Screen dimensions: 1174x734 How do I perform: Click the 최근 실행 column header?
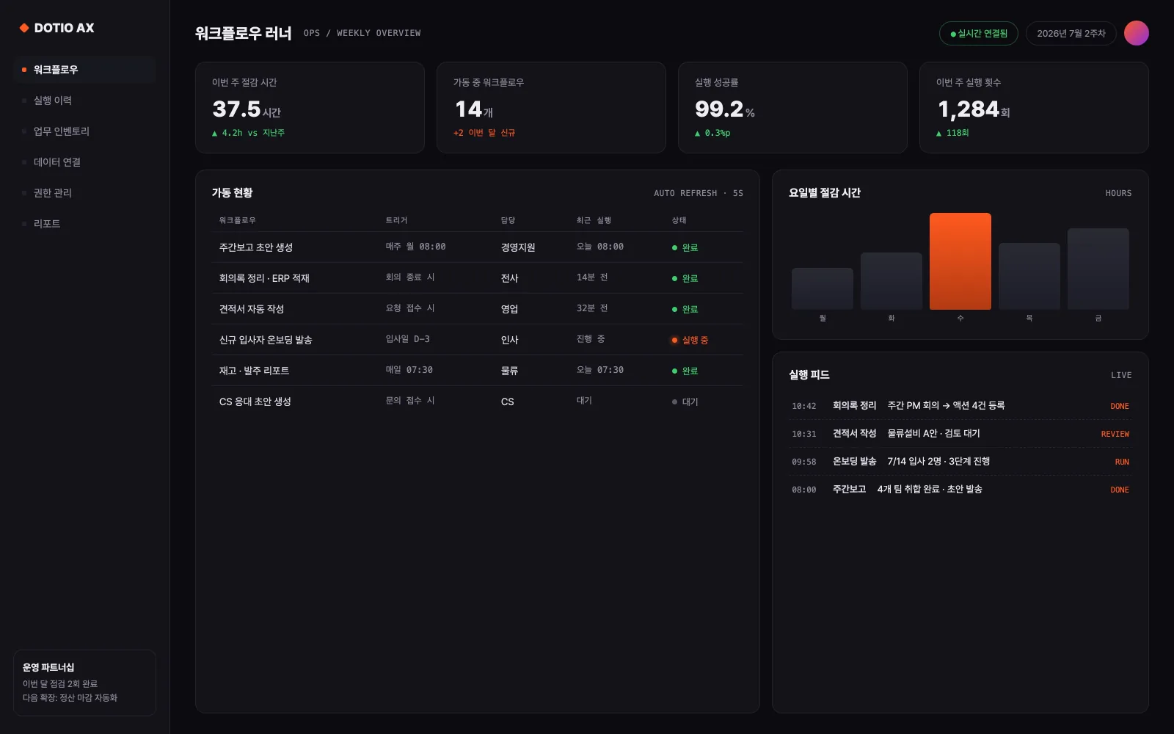click(x=594, y=220)
